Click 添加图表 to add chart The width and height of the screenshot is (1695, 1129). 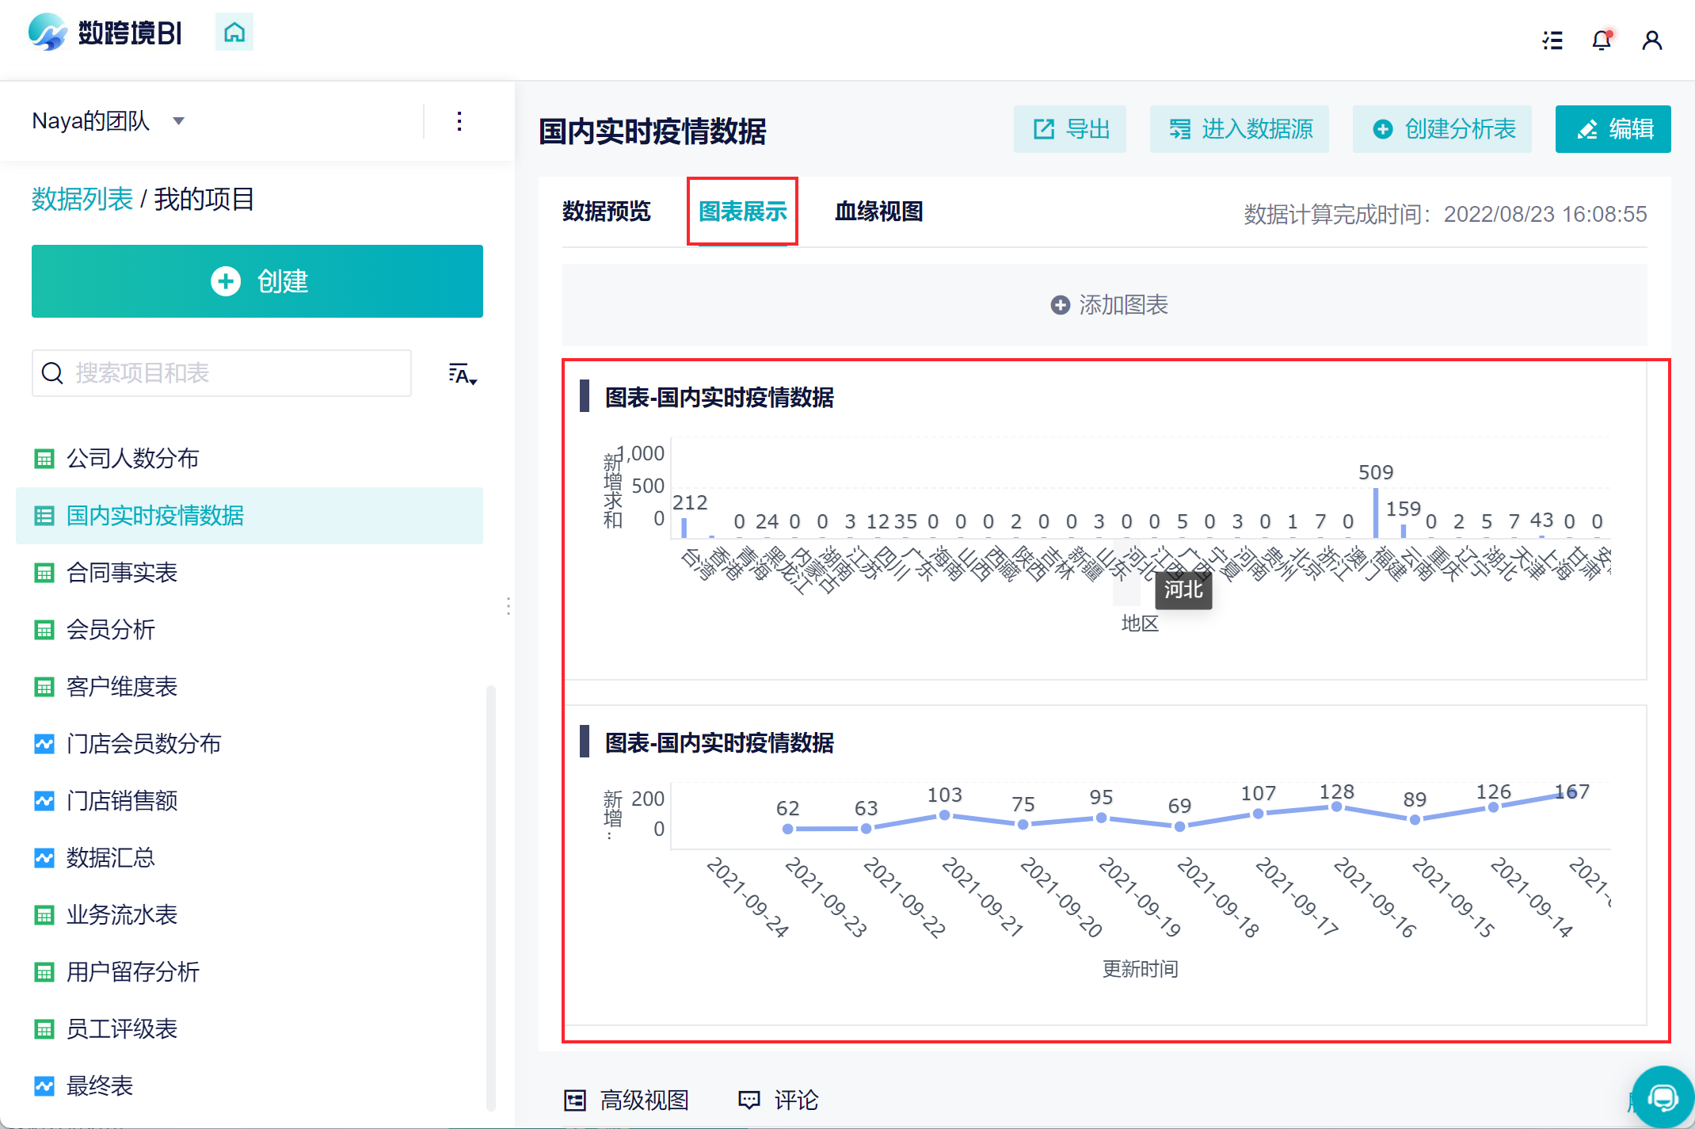(x=1108, y=305)
